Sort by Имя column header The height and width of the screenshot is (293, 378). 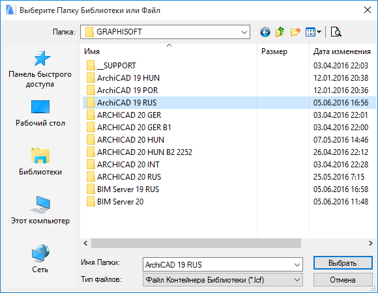point(169,51)
